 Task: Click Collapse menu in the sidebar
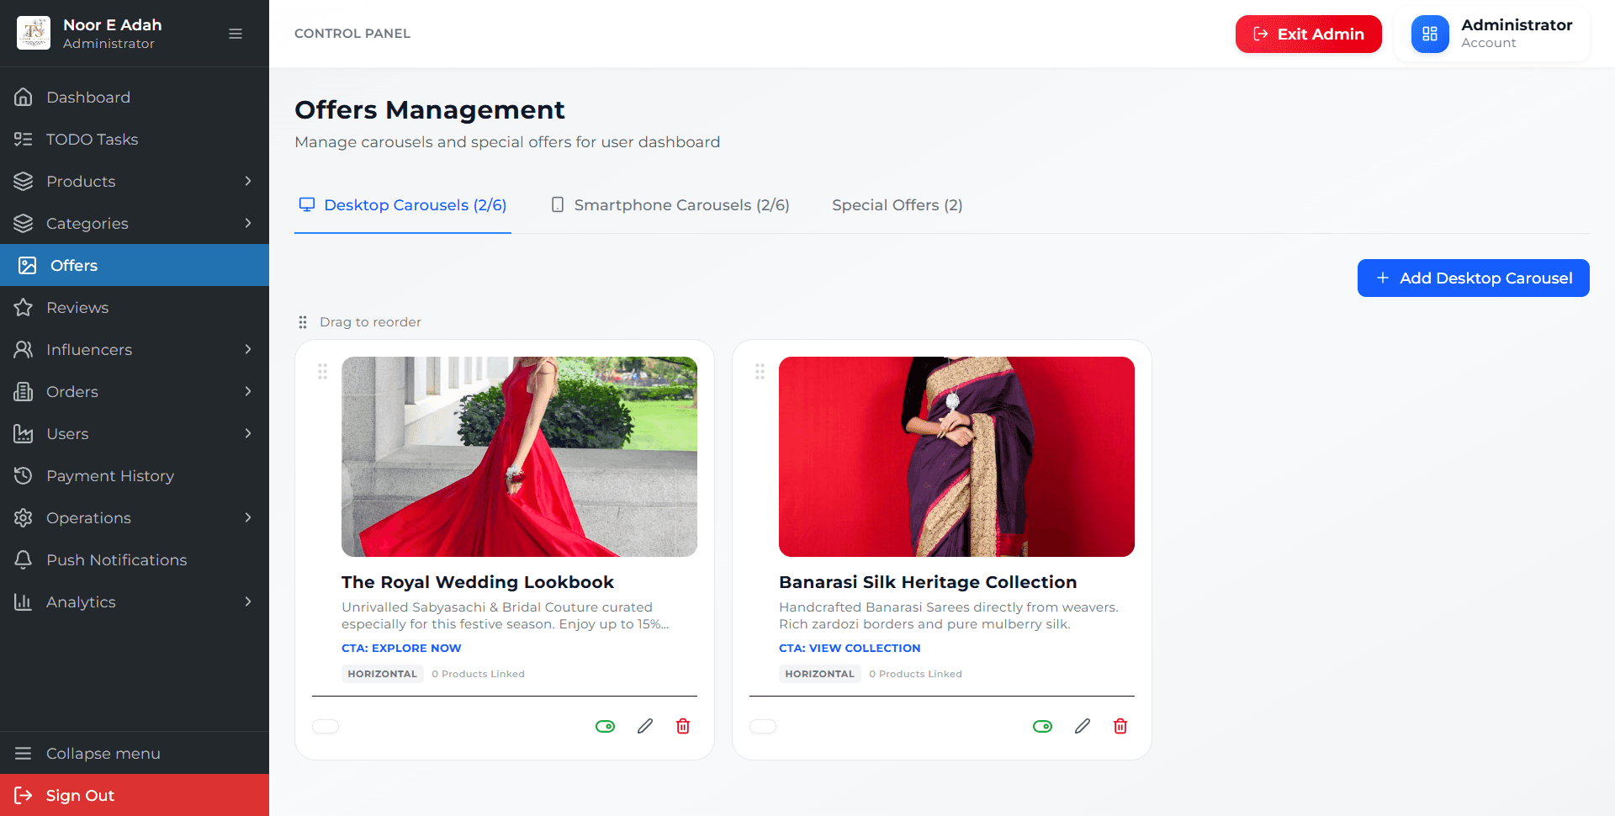[135, 753]
